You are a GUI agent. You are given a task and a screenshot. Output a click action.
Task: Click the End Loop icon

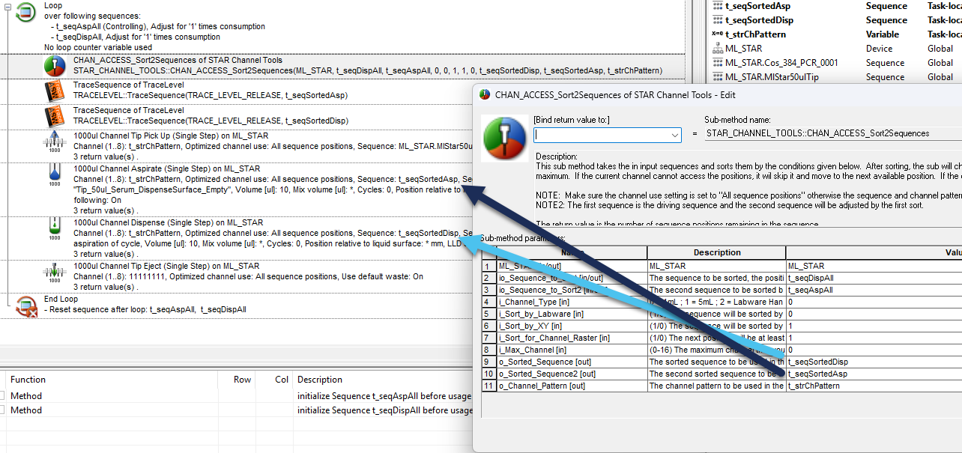pyautogui.click(x=26, y=305)
